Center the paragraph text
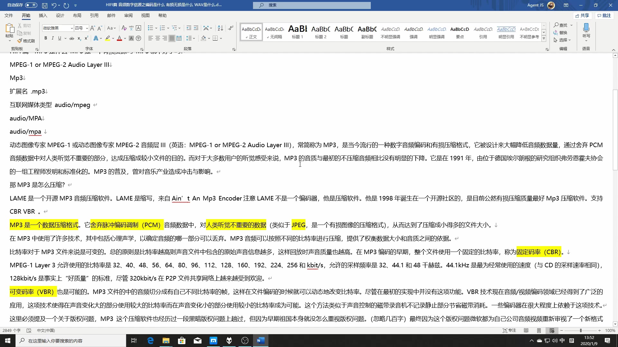This screenshot has width=618, height=347. click(158, 38)
